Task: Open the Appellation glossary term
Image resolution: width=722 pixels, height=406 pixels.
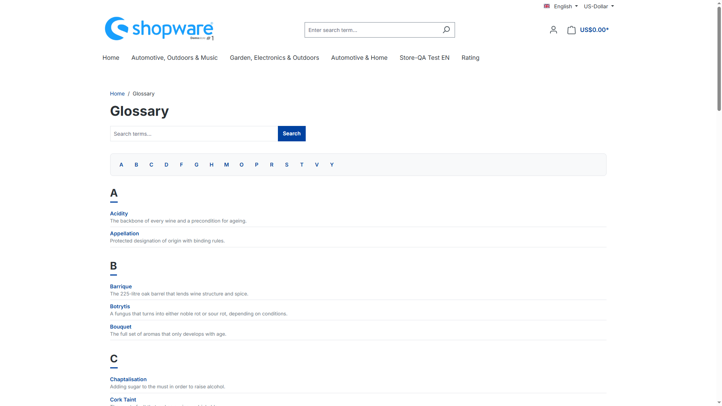Action: (x=124, y=233)
